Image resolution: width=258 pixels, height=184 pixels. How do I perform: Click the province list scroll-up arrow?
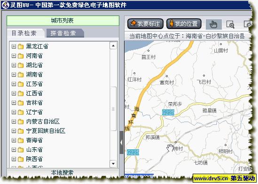coord(113,46)
